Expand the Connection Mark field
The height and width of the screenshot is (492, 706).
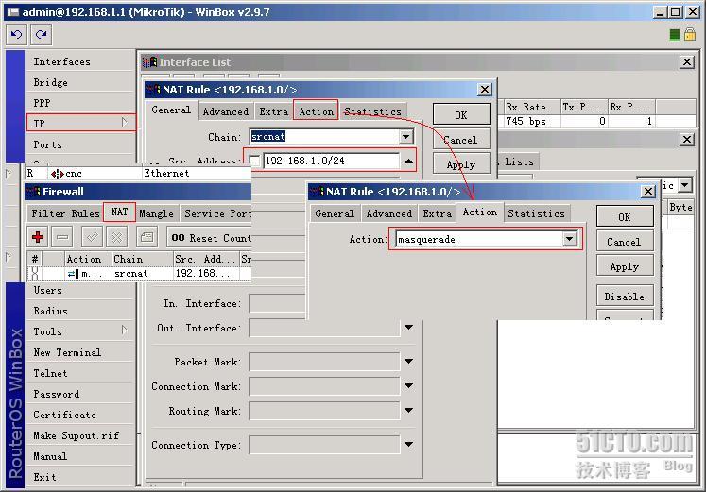[408, 386]
